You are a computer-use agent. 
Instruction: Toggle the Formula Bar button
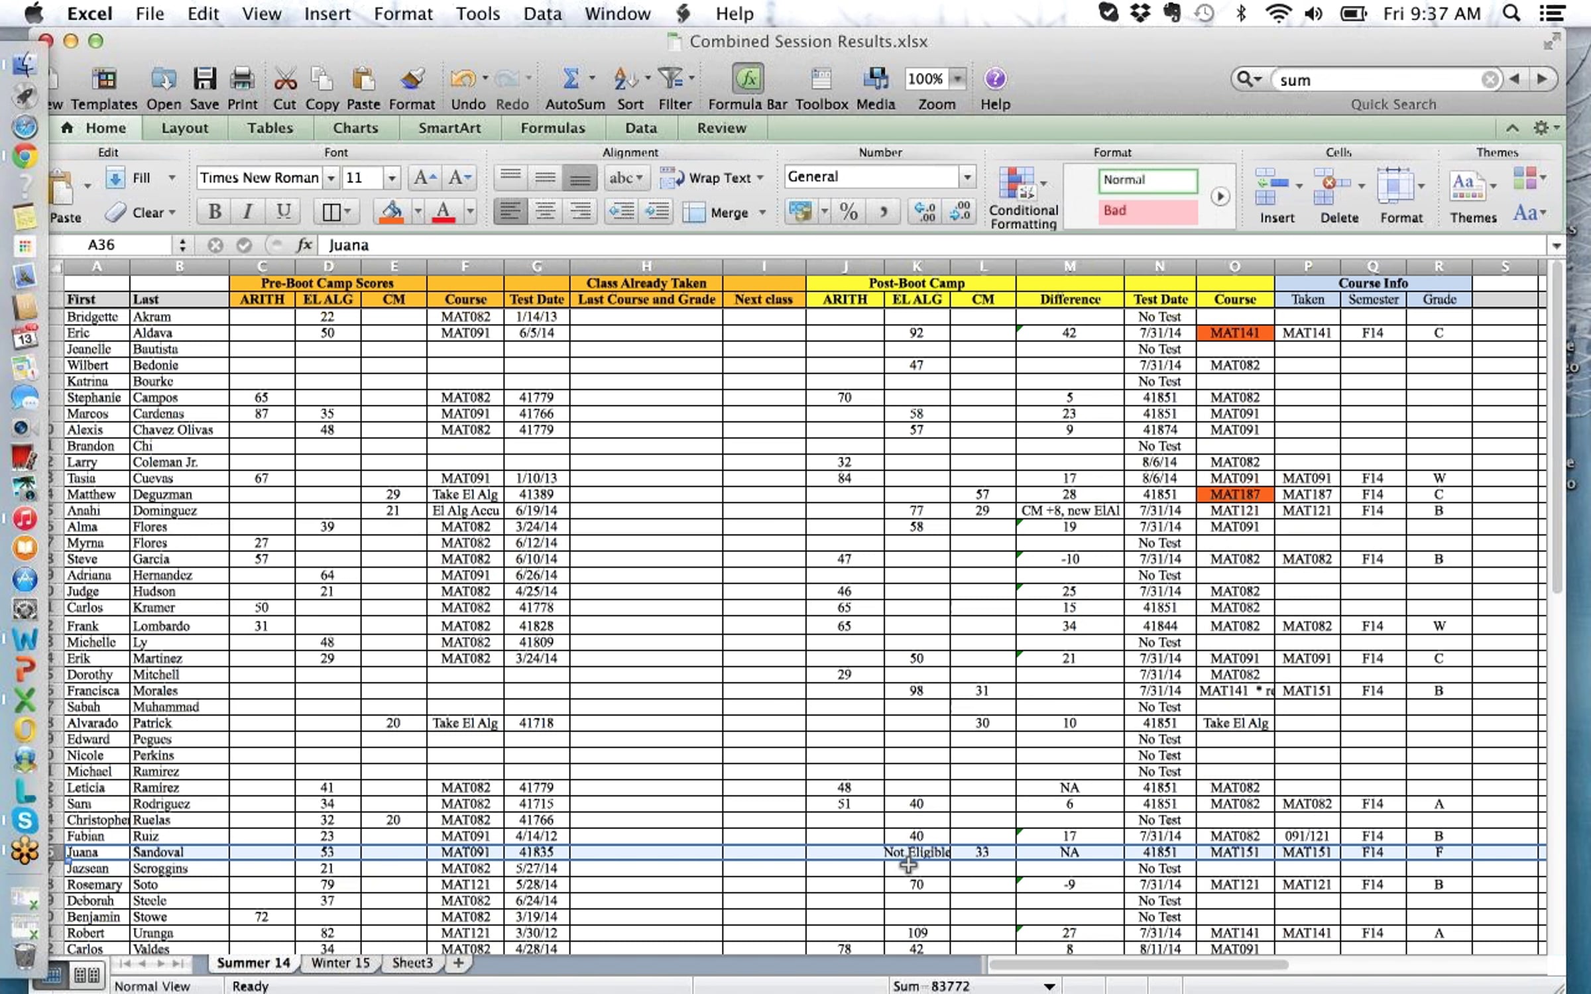pos(747,80)
